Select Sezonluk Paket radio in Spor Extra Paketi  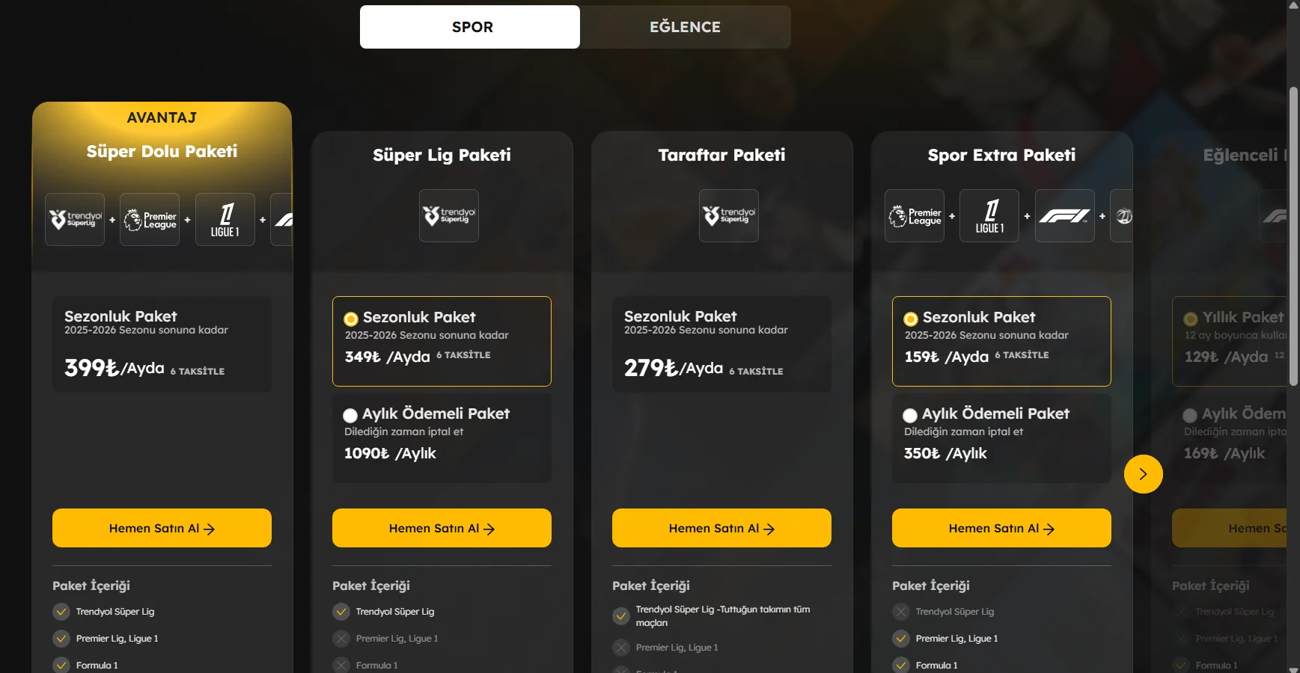coord(910,319)
